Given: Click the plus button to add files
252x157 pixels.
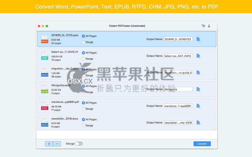Looking at the screenshot, I should point(49,144).
